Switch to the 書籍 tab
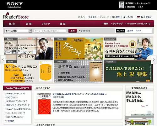157x126 pixels. [x=29, y=24]
